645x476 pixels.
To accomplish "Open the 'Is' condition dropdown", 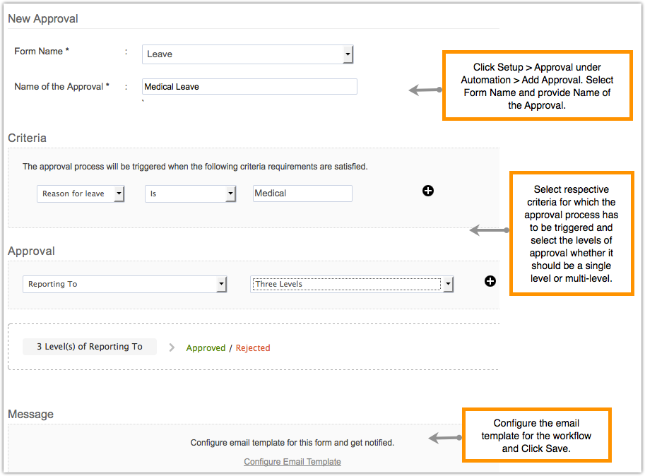I will 230,194.
